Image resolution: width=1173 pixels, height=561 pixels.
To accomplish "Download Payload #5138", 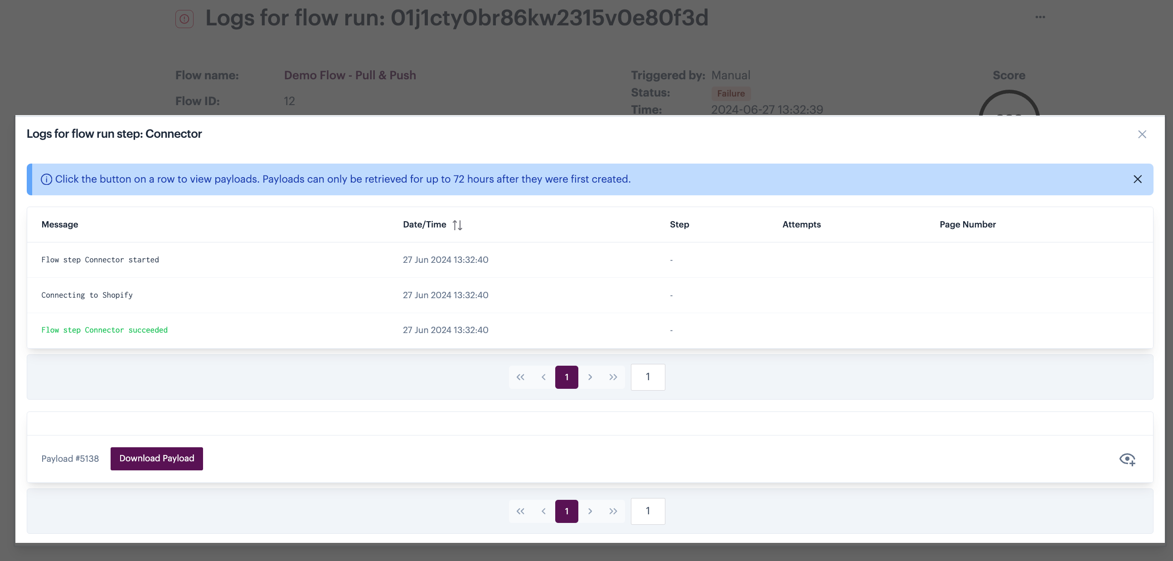I will (x=157, y=459).
